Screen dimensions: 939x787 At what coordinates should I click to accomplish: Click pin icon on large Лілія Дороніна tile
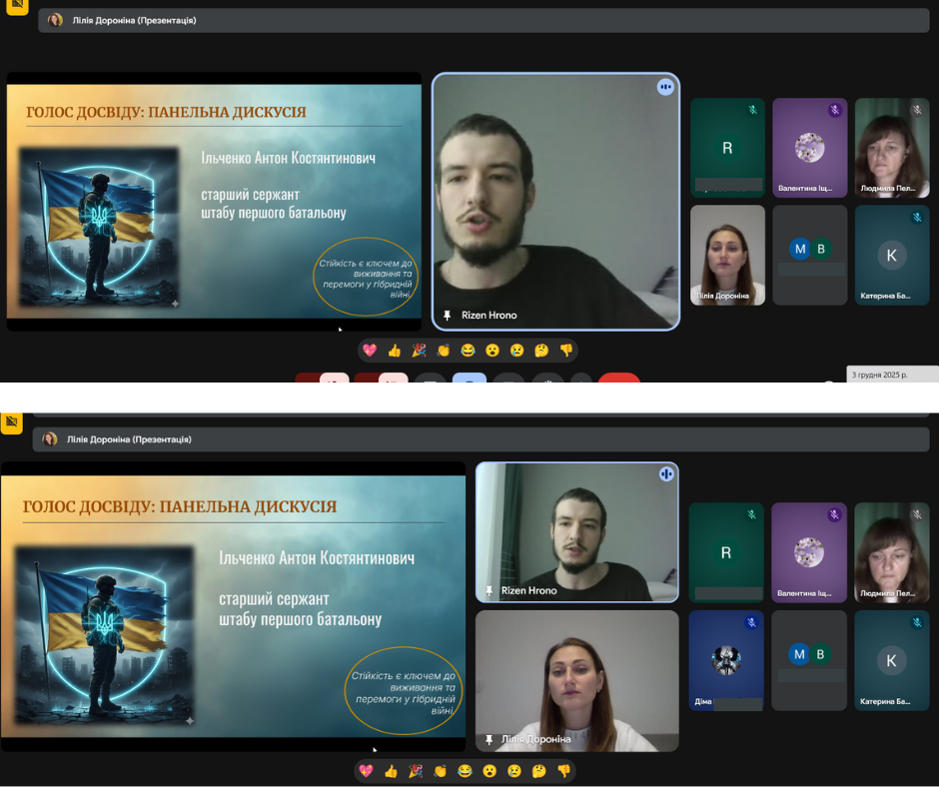coord(488,739)
